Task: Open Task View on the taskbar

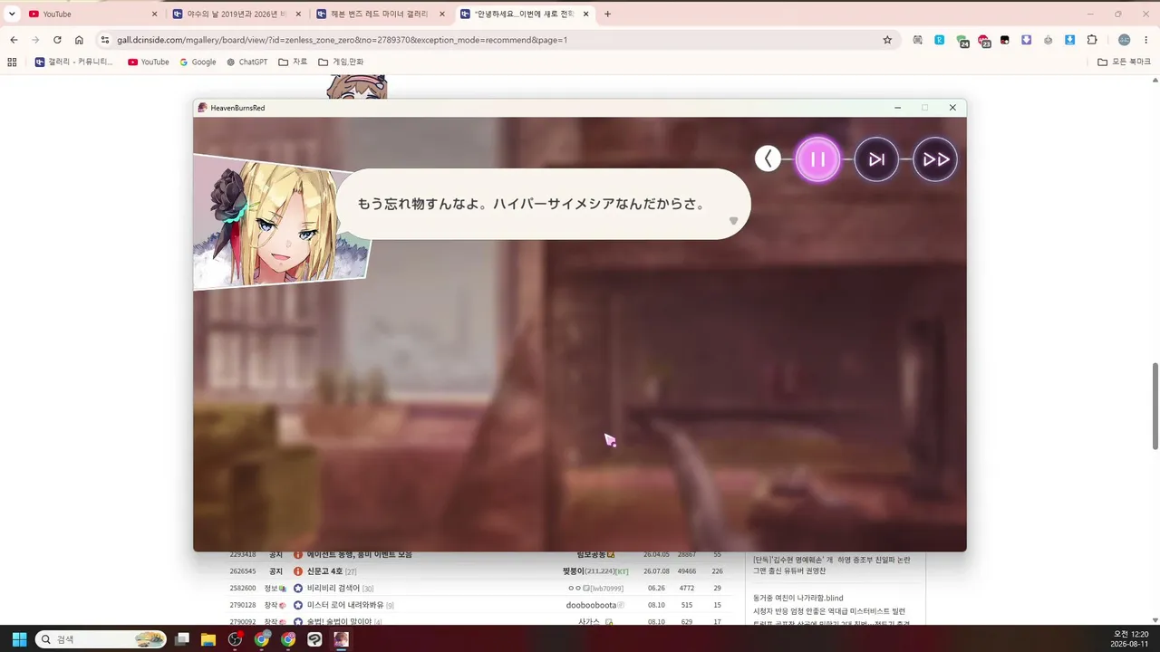Action: [182, 639]
